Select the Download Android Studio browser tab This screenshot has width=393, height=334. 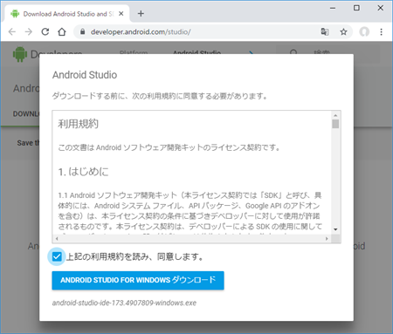point(67,14)
